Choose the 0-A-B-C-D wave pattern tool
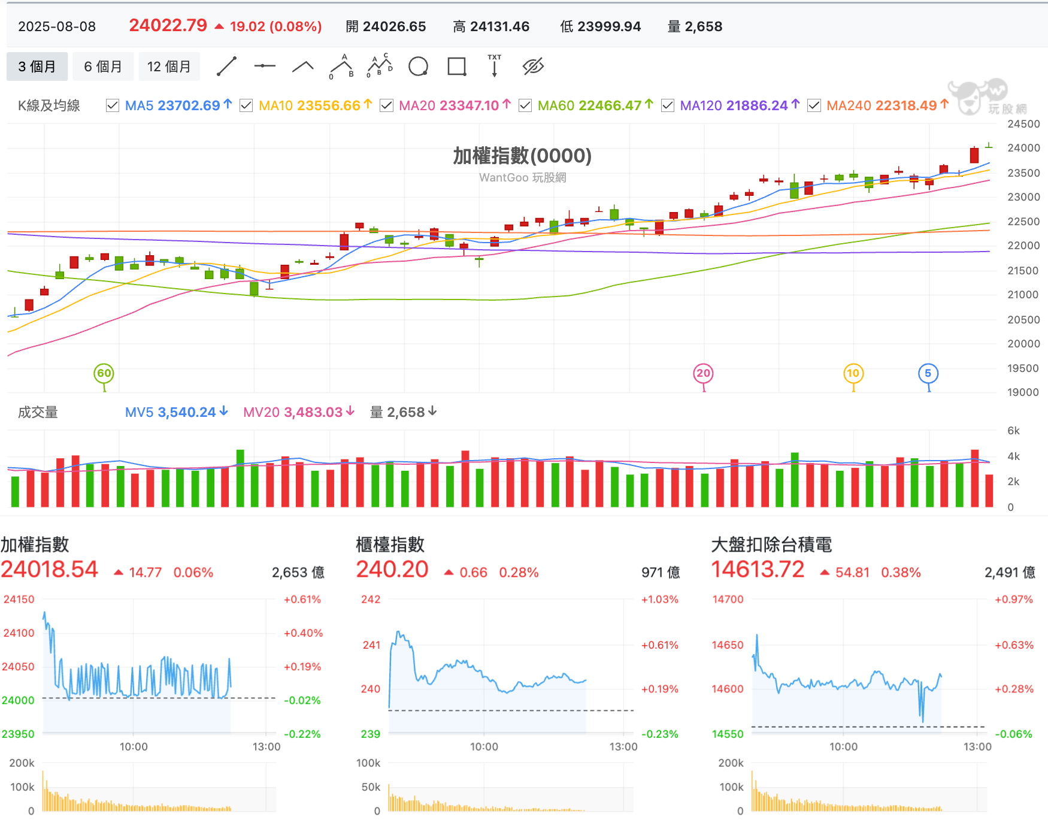Screen dimensions: 1048x829 coord(380,66)
